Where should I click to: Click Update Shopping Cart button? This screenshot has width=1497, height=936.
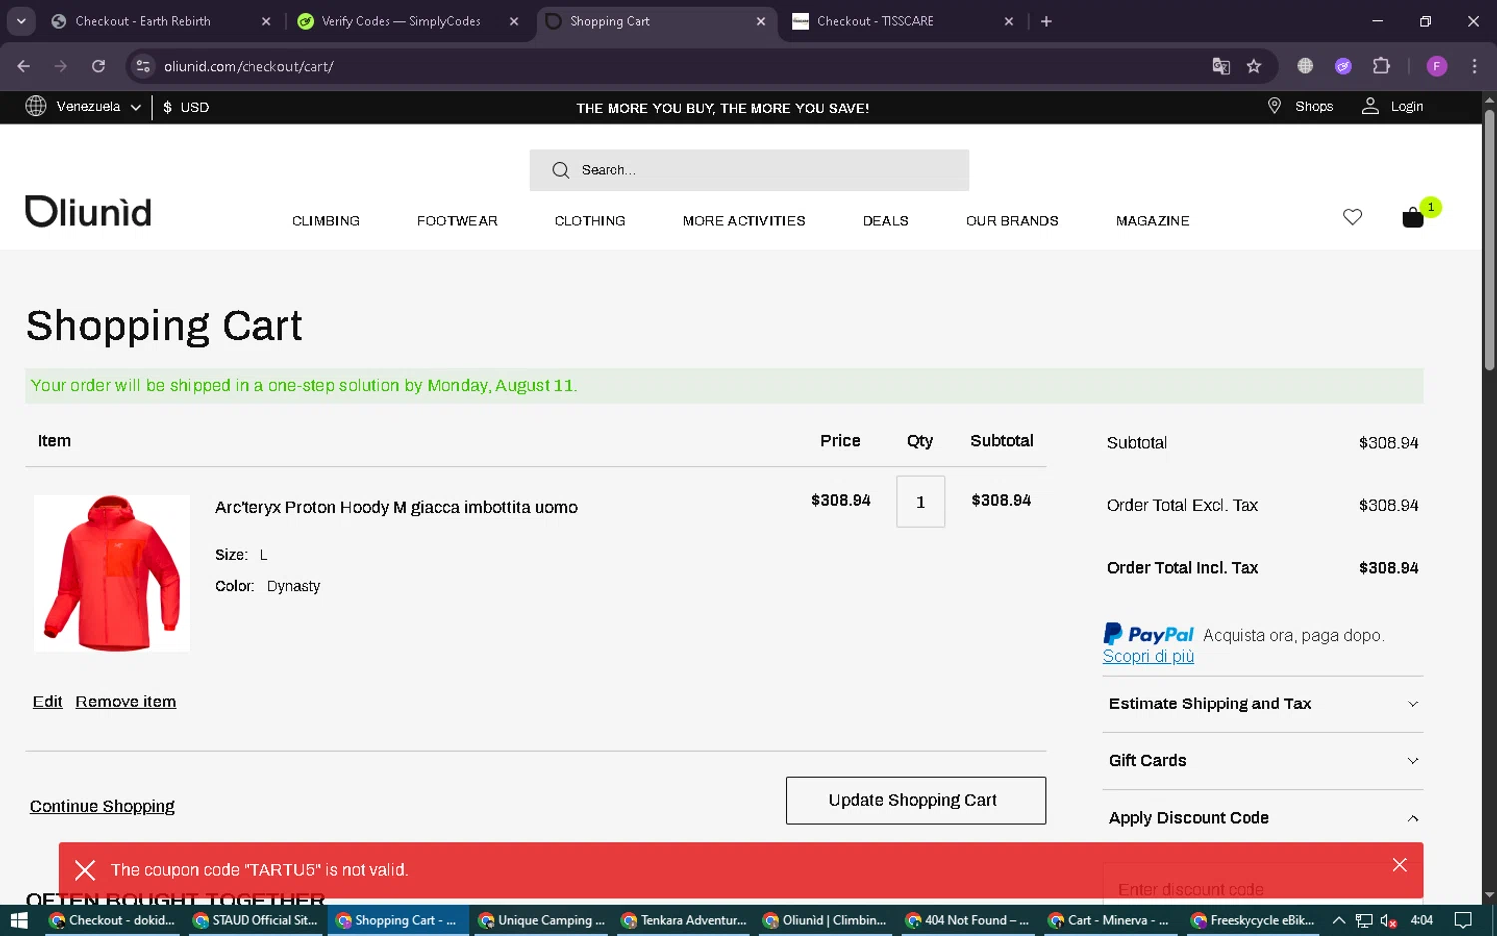click(x=915, y=801)
